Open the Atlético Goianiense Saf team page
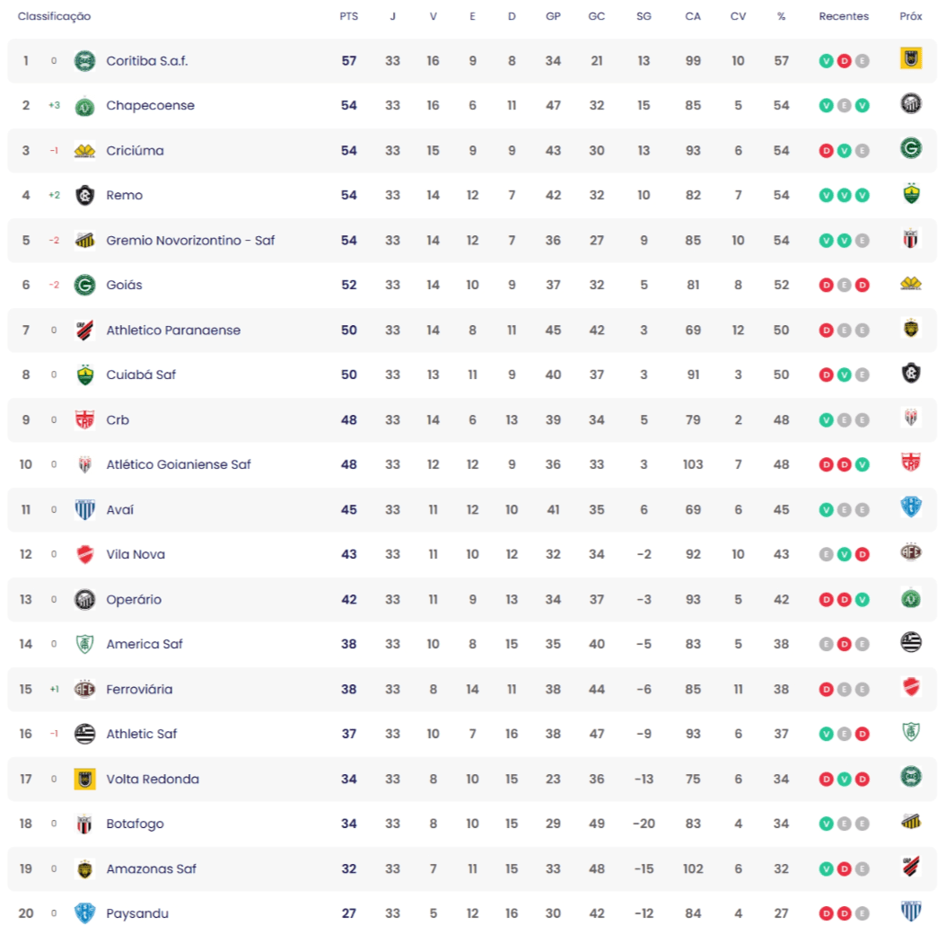946x934 pixels. pyautogui.click(x=179, y=465)
